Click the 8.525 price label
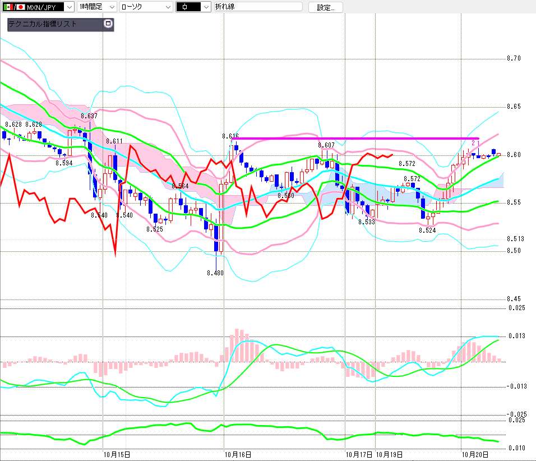 (155, 229)
